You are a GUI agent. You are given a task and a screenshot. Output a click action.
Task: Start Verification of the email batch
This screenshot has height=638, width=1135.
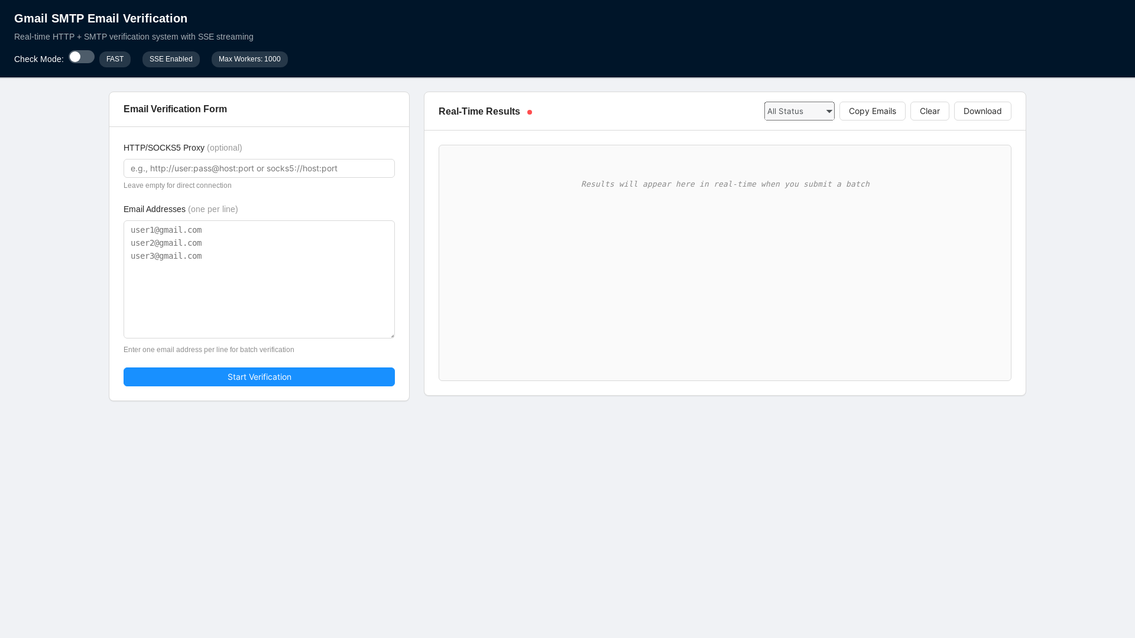click(259, 377)
